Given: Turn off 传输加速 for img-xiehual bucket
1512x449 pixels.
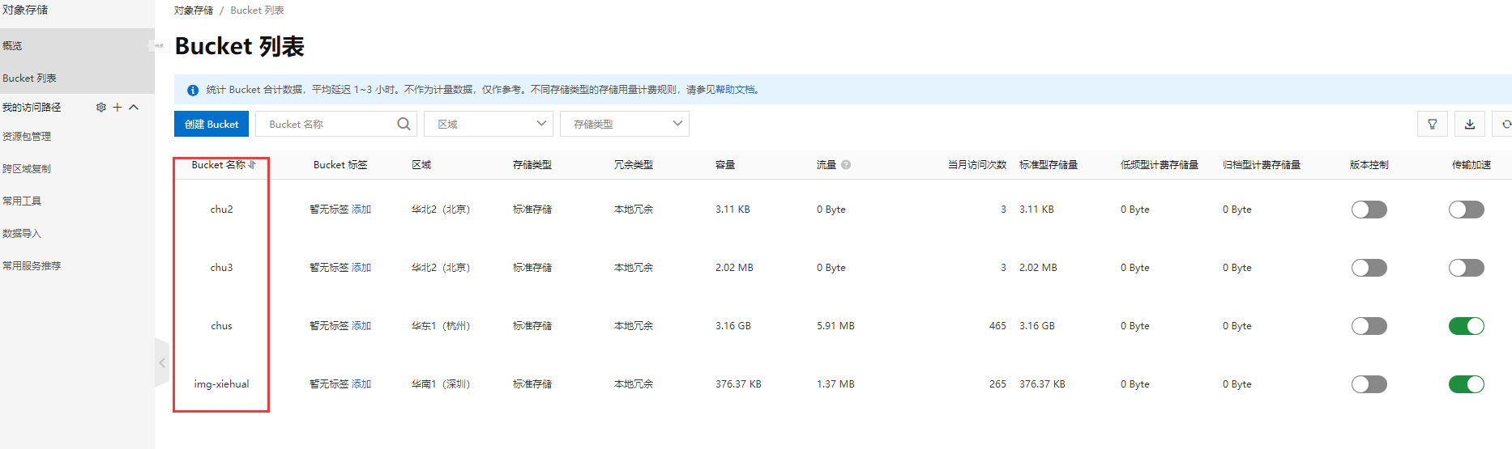Looking at the screenshot, I should tap(1466, 384).
